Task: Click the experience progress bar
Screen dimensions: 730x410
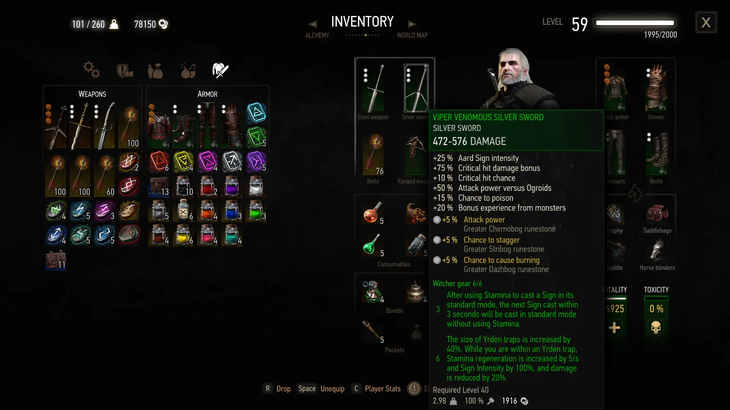Action: tap(635, 23)
